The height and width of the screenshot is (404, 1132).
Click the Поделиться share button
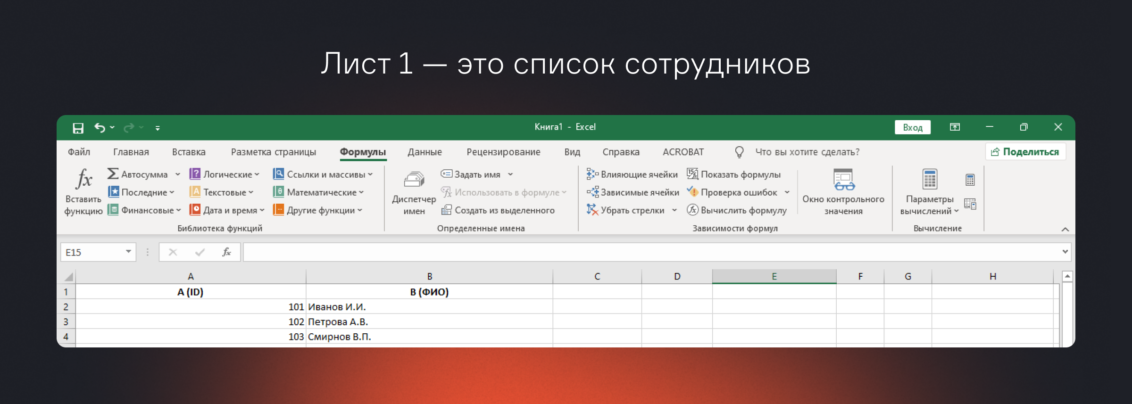click(1025, 152)
